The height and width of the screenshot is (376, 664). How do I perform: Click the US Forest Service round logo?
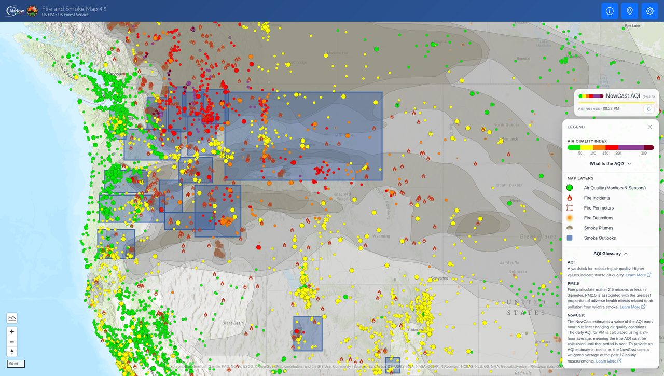point(32,11)
